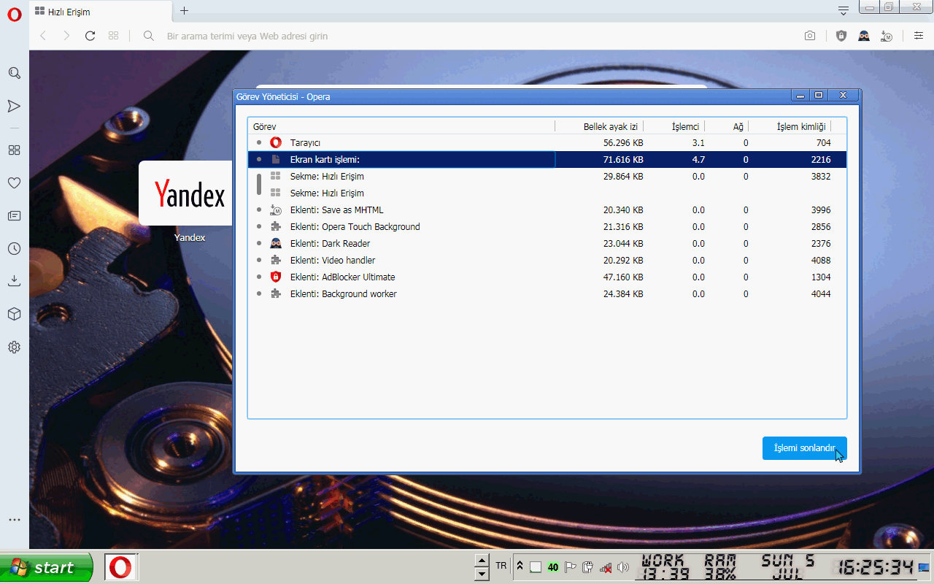Open Speed Dial from the sidebar

tap(14, 150)
